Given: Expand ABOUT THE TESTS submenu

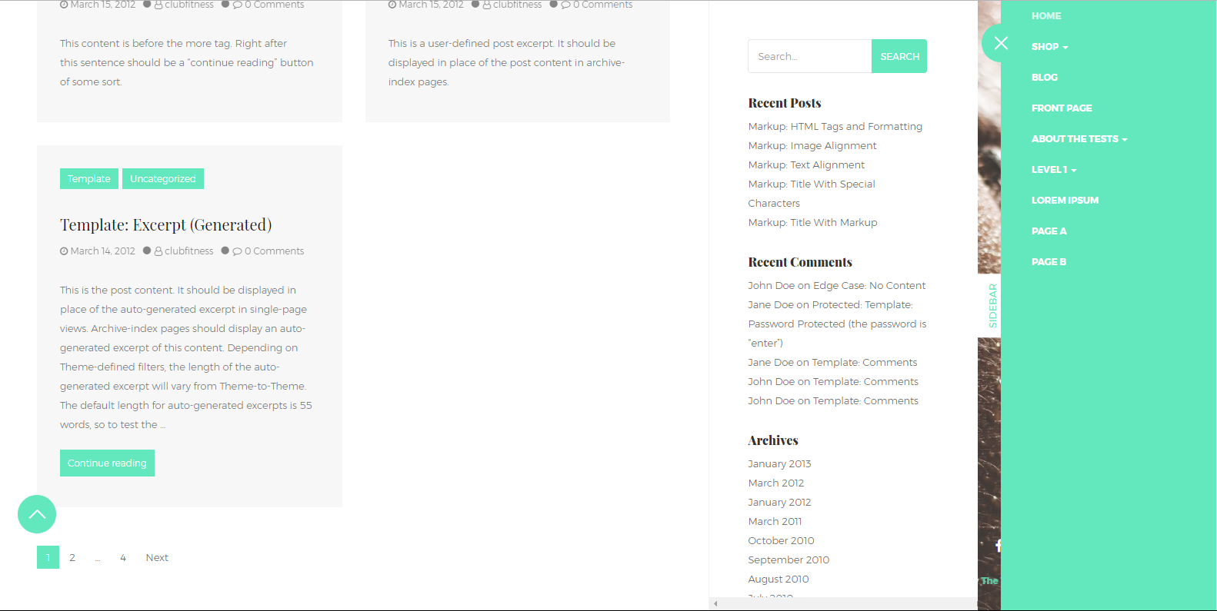Looking at the screenshot, I should 1079,139.
